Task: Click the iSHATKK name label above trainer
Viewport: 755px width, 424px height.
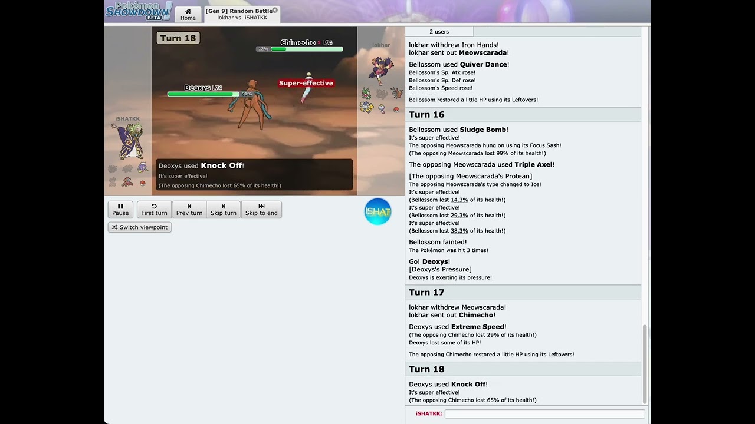Action: 127,119
